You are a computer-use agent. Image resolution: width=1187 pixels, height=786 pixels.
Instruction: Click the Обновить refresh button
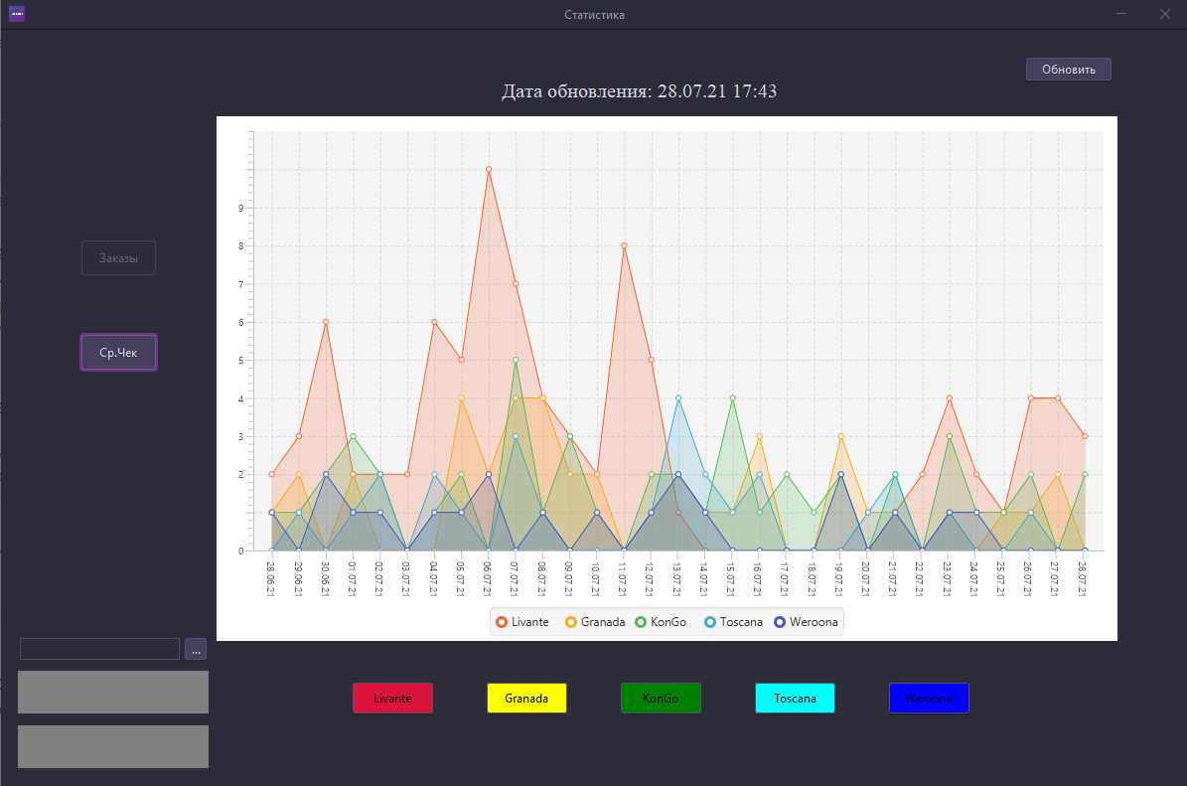tap(1068, 69)
